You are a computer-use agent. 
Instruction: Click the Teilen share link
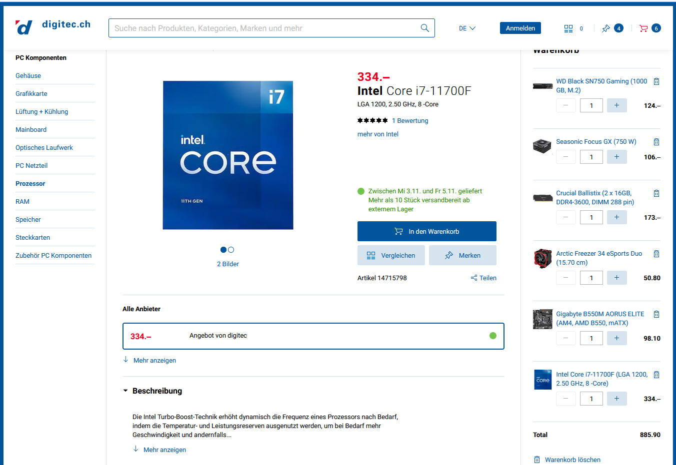pyautogui.click(x=483, y=278)
